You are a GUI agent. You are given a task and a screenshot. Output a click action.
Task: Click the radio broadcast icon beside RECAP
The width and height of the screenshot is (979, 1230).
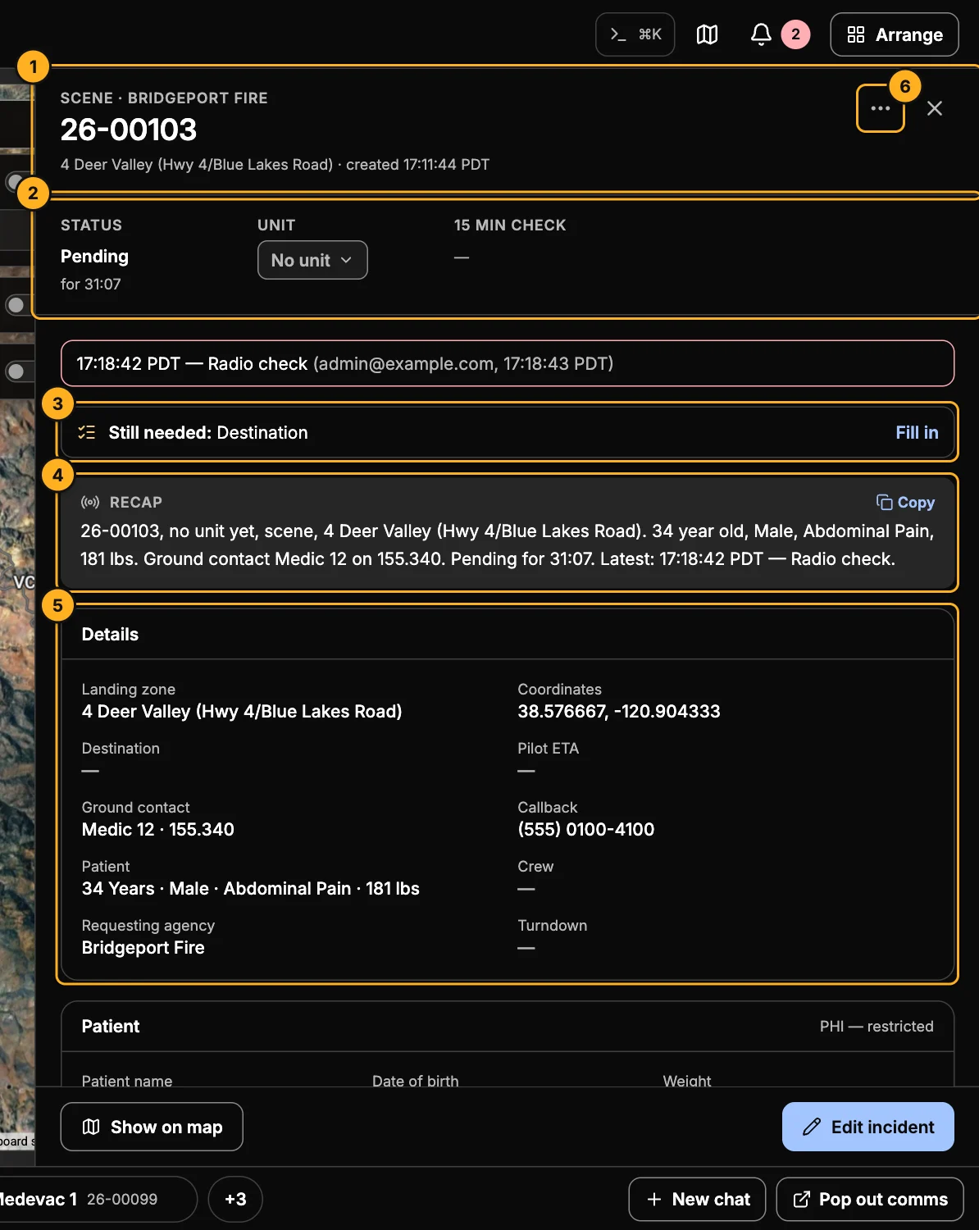tap(90, 502)
